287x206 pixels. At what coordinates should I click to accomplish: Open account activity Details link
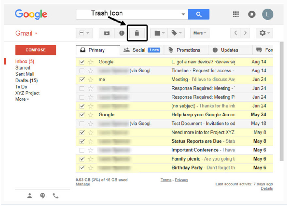(267, 188)
